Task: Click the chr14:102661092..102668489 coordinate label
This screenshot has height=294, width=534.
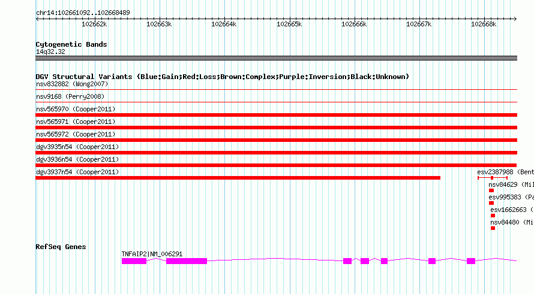Action: pos(83,13)
